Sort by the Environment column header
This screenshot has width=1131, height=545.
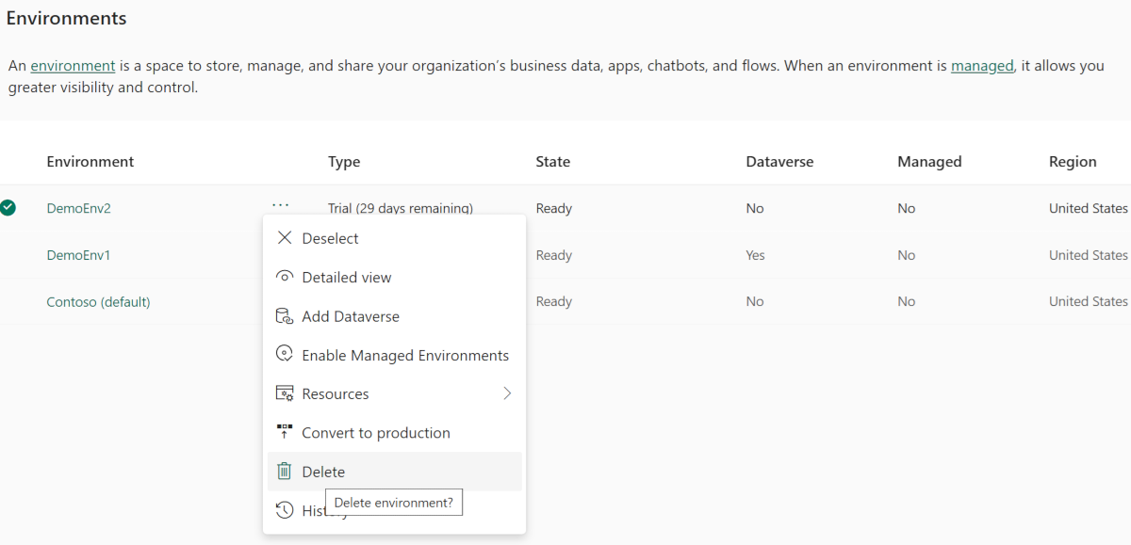coord(90,161)
